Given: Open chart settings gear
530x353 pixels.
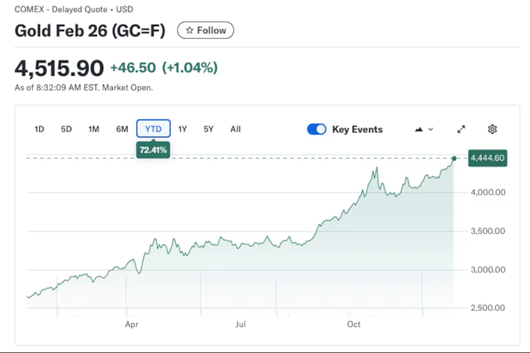Looking at the screenshot, I should 492,129.
